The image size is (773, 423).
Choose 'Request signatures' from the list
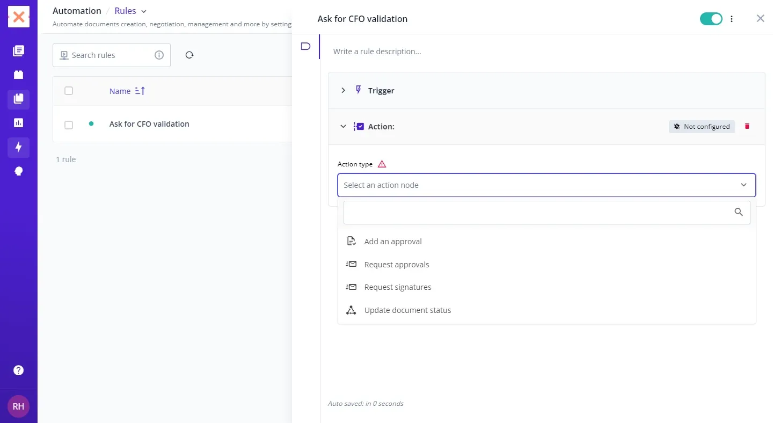pyautogui.click(x=397, y=287)
